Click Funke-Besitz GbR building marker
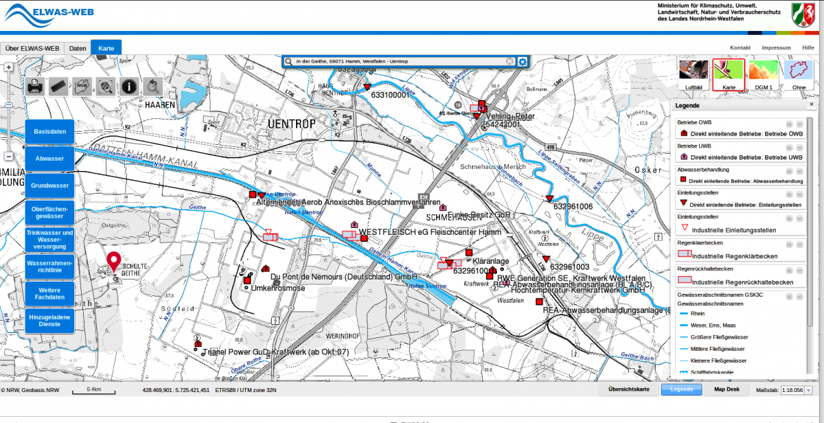Viewport: 824px width, 423px height. click(x=443, y=207)
